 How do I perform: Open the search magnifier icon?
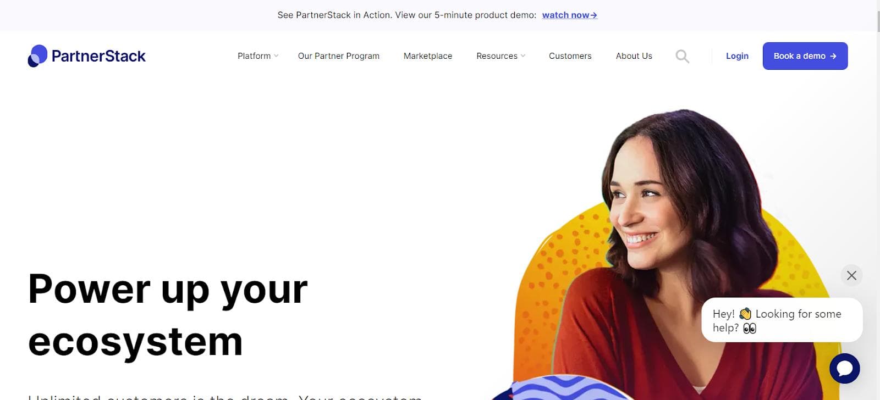[x=682, y=56]
